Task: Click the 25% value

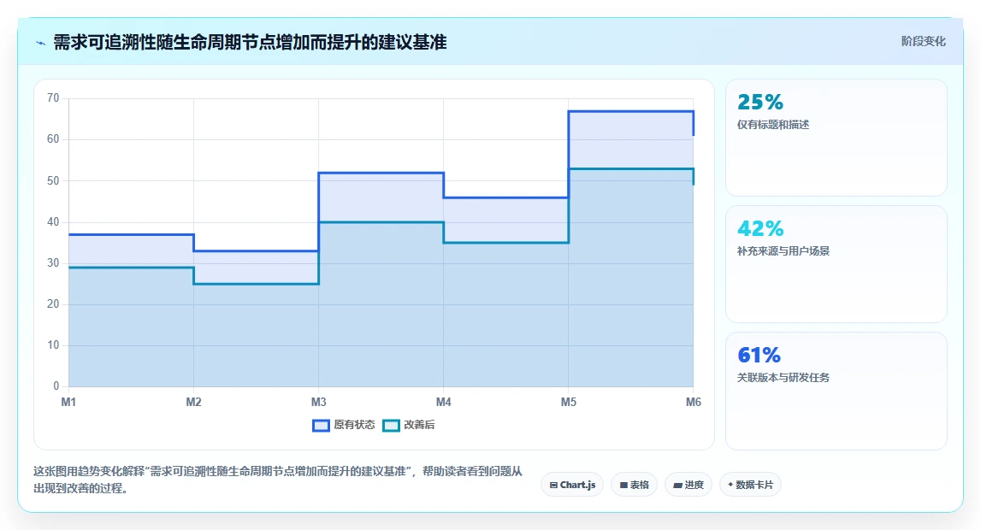Action: pyautogui.click(x=760, y=102)
